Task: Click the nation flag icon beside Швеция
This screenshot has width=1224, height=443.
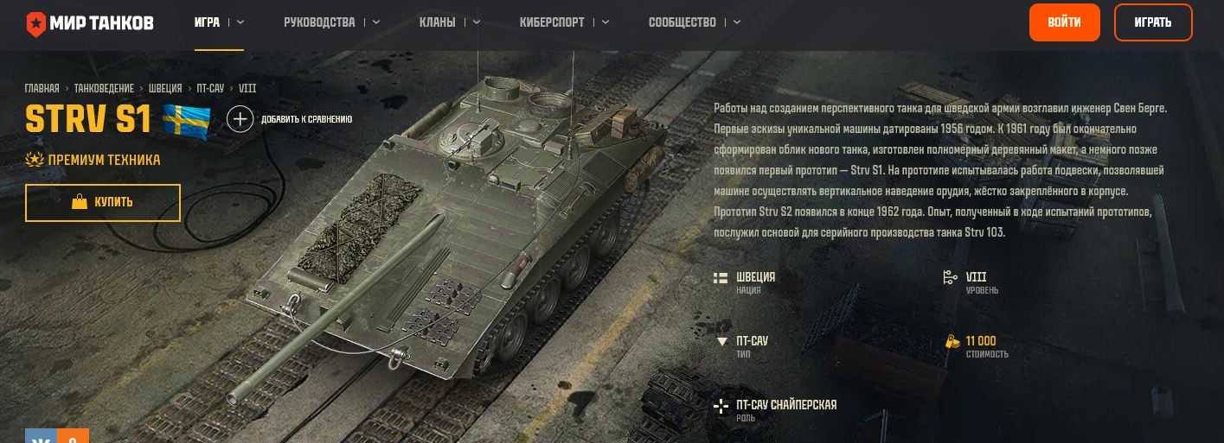Action: 720,277
